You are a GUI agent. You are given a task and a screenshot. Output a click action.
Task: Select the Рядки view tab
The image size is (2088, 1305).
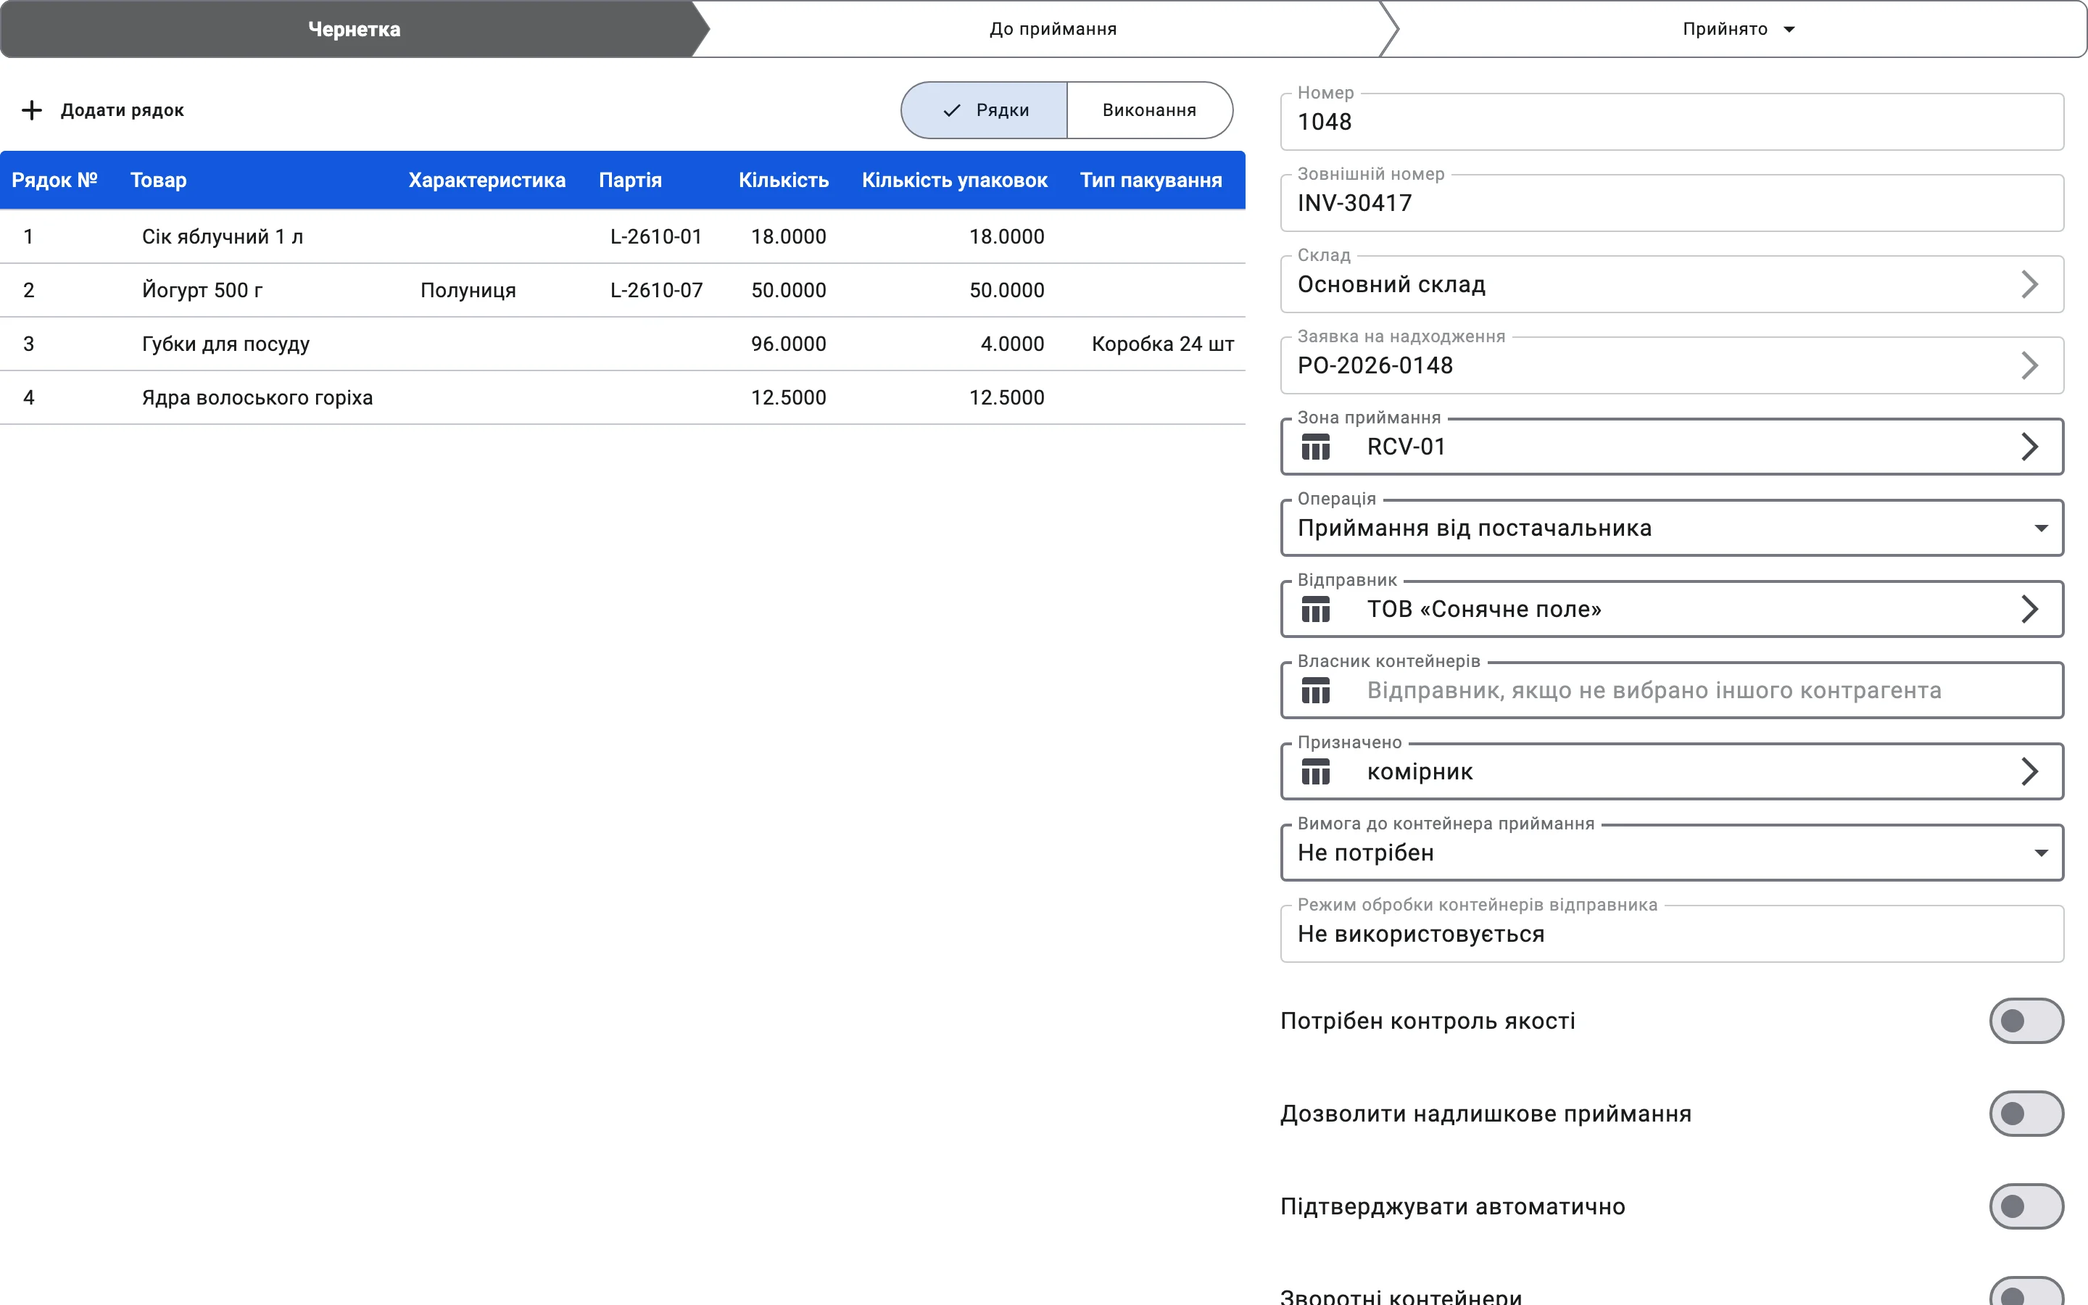(985, 110)
